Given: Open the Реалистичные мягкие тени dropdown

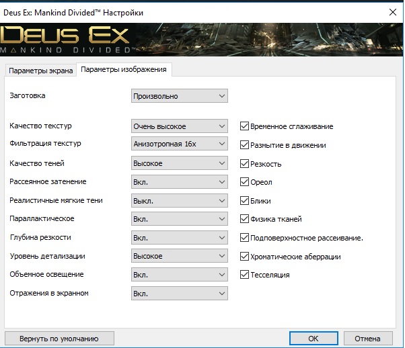Looking at the screenshot, I should [x=179, y=201].
